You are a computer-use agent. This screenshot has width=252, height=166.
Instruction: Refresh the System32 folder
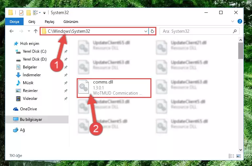click(152, 31)
